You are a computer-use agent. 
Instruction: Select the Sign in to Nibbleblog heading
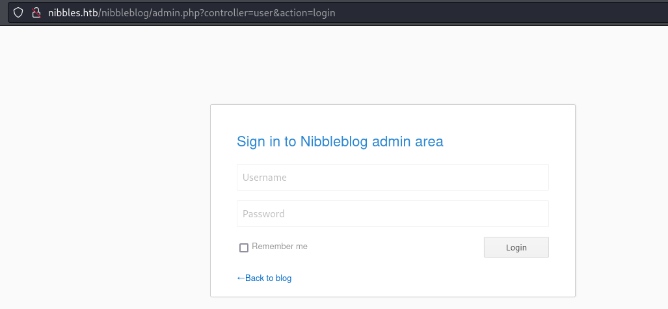340,141
